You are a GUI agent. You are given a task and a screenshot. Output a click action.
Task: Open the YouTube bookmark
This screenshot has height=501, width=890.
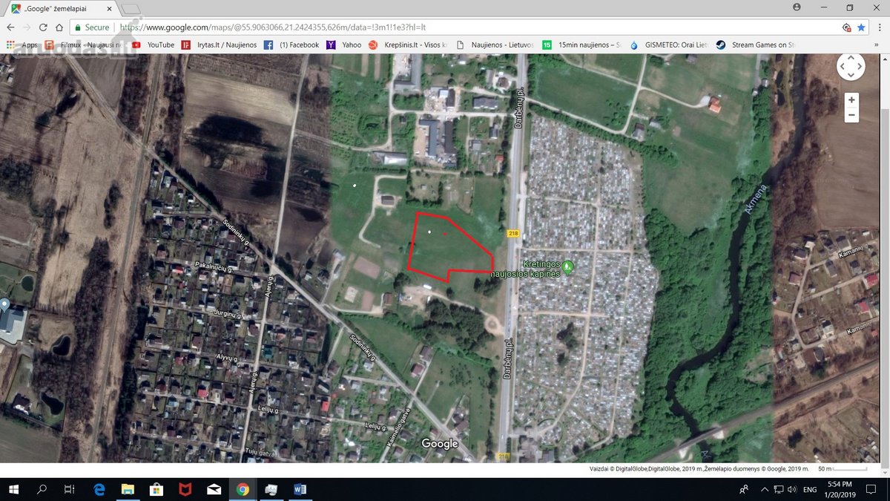153,45
